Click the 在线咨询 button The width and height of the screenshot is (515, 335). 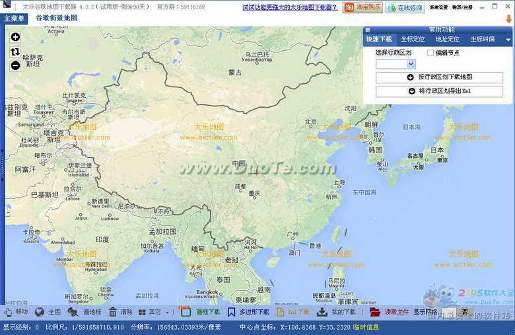(x=405, y=7)
